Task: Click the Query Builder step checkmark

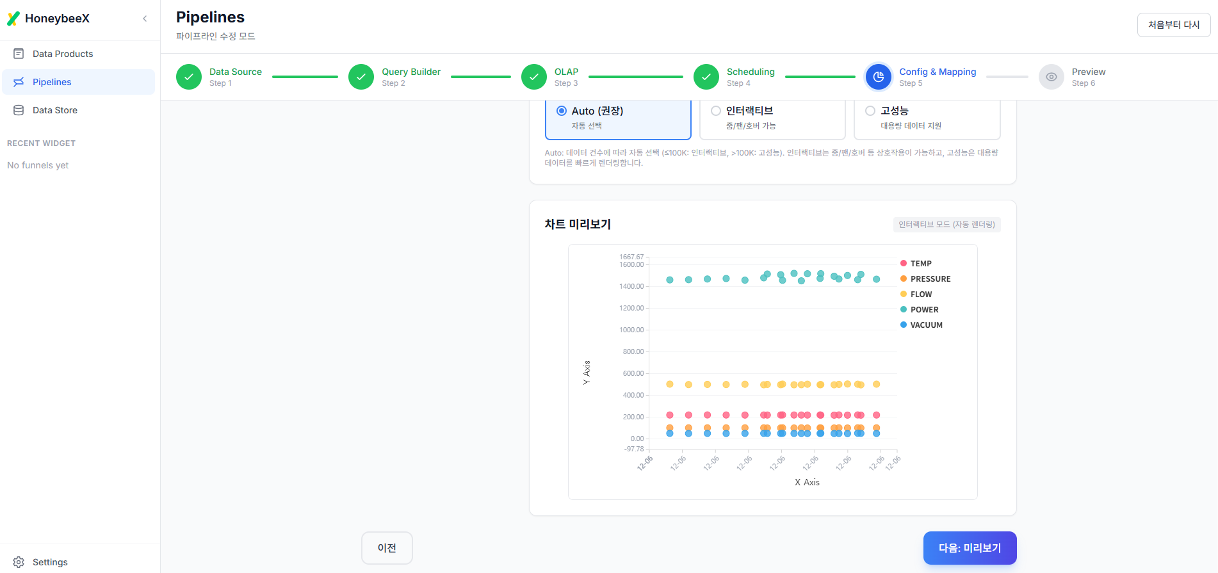Action: [361, 77]
